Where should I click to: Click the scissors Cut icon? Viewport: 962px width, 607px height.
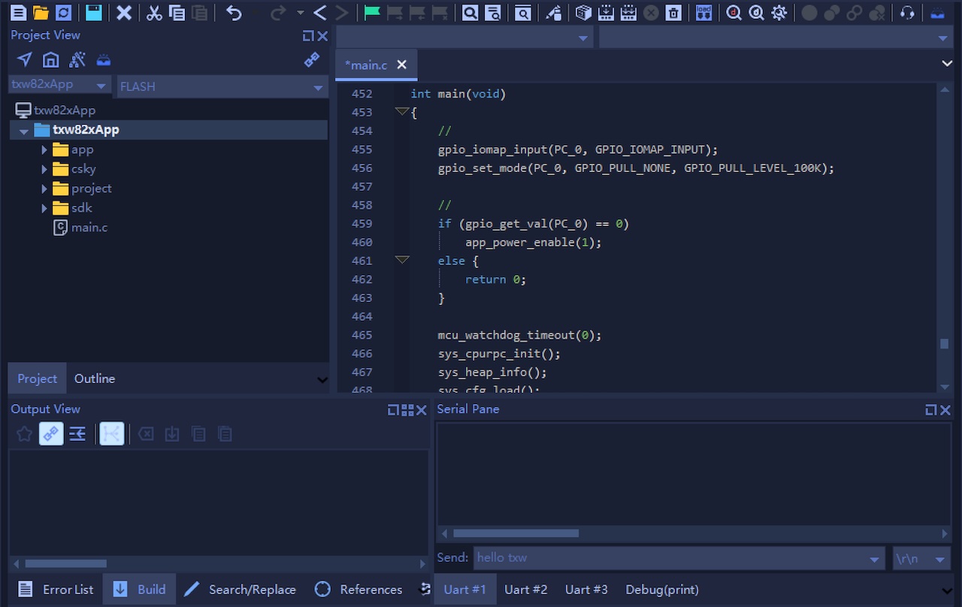click(x=154, y=13)
